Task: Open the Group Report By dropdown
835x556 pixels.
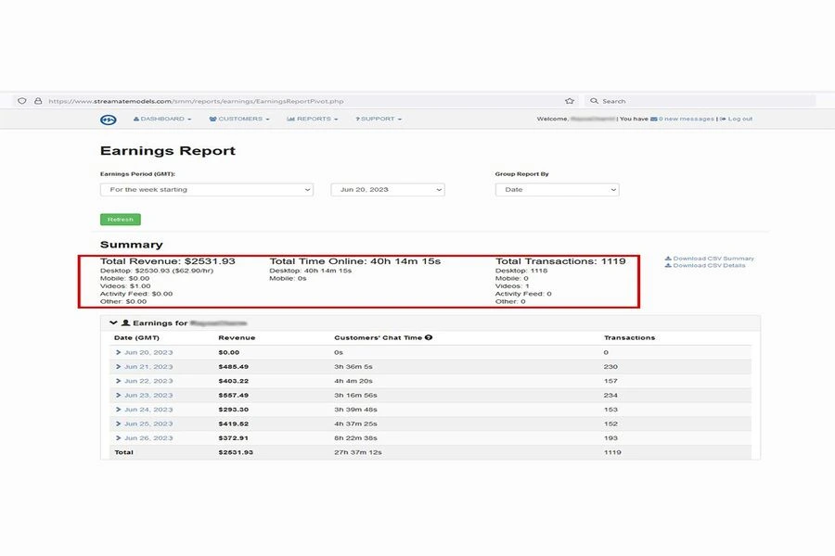Action: pyautogui.click(x=557, y=190)
